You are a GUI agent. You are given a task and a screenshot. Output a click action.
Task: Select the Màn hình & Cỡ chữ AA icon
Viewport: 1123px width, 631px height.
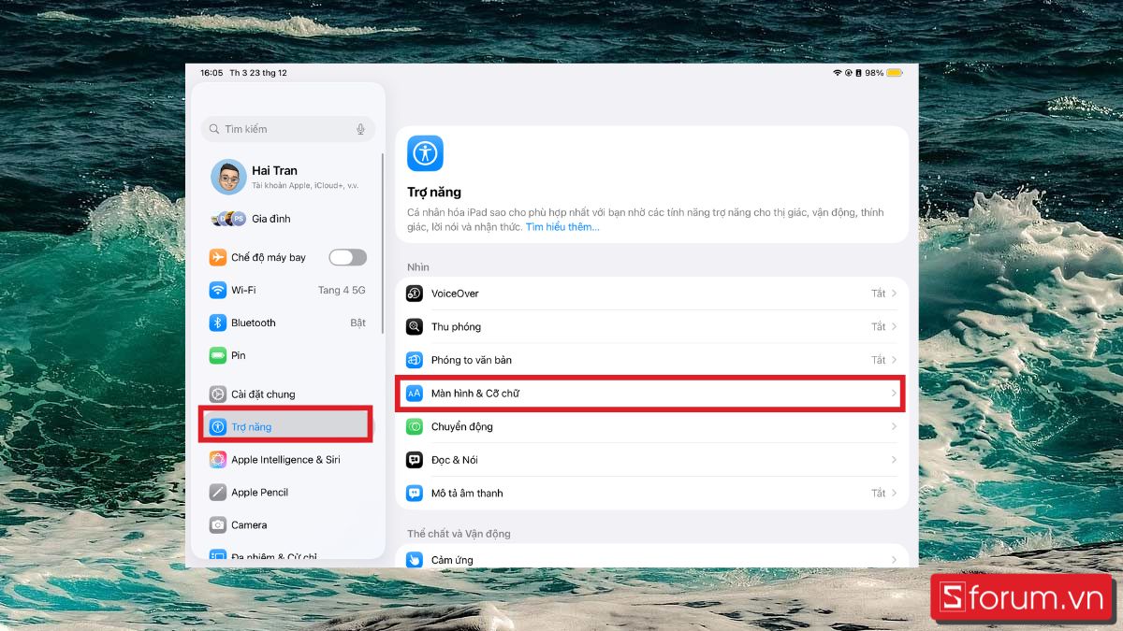(415, 394)
